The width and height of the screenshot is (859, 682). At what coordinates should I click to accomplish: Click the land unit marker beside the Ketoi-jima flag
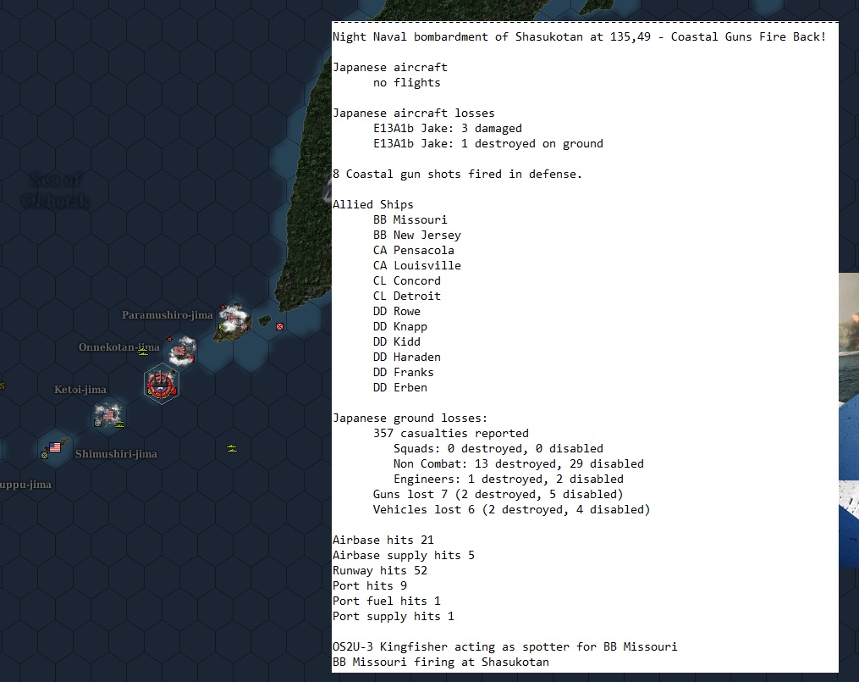pos(97,423)
